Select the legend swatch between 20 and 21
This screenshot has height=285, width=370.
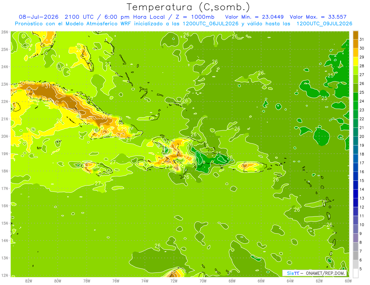click(356, 132)
